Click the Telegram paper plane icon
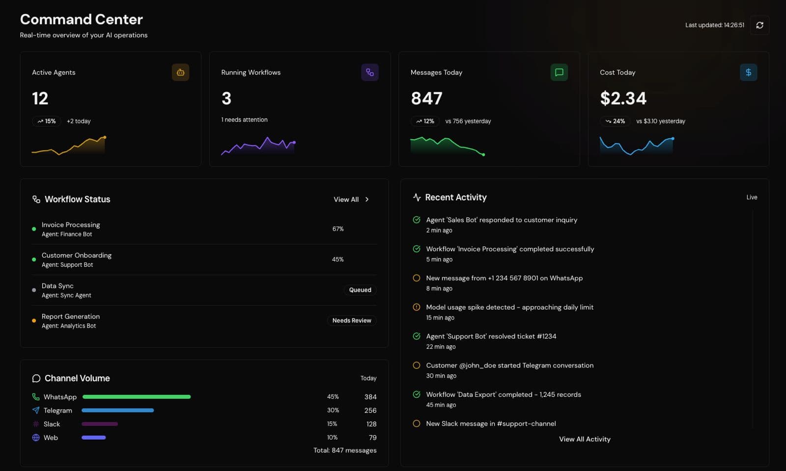786x471 pixels. point(35,410)
